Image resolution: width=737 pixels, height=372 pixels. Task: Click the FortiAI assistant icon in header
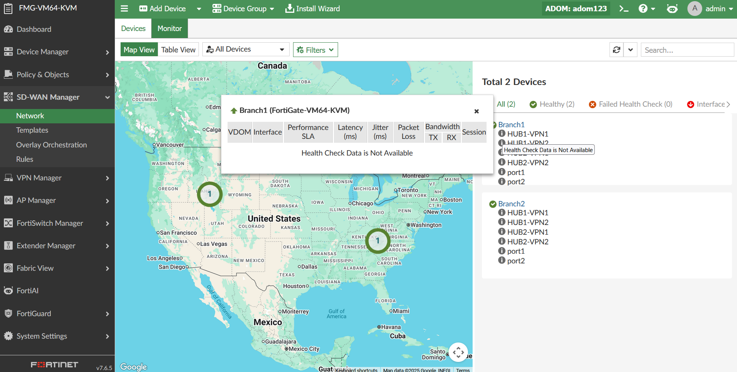[672, 9]
